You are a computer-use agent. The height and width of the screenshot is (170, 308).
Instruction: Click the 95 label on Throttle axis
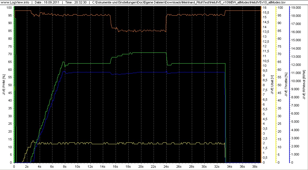(279, 15)
